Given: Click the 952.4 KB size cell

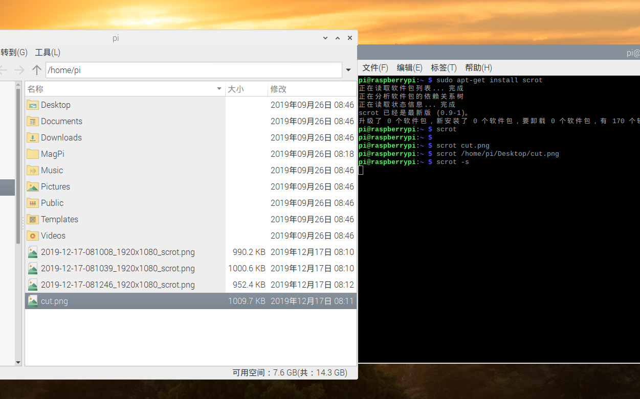Looking at the screenshot, I should click(x=249, y=285).
